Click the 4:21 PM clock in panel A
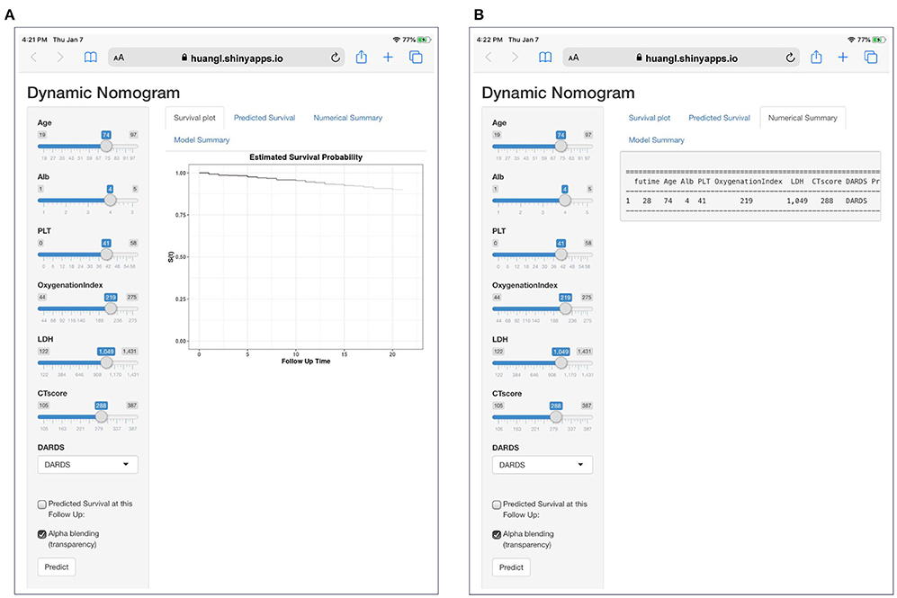This screenshot has height=598, width=897. coord(34,40)
